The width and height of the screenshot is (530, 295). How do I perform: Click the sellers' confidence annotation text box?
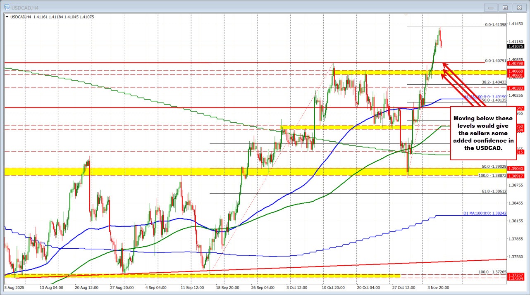[x=483, y=133]
